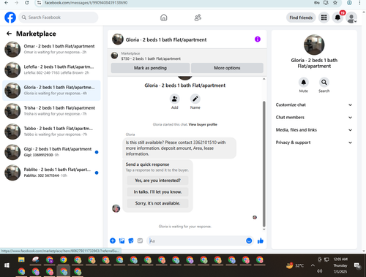
Task: Open Facebook home via logo
Action: tap(10, 18)
